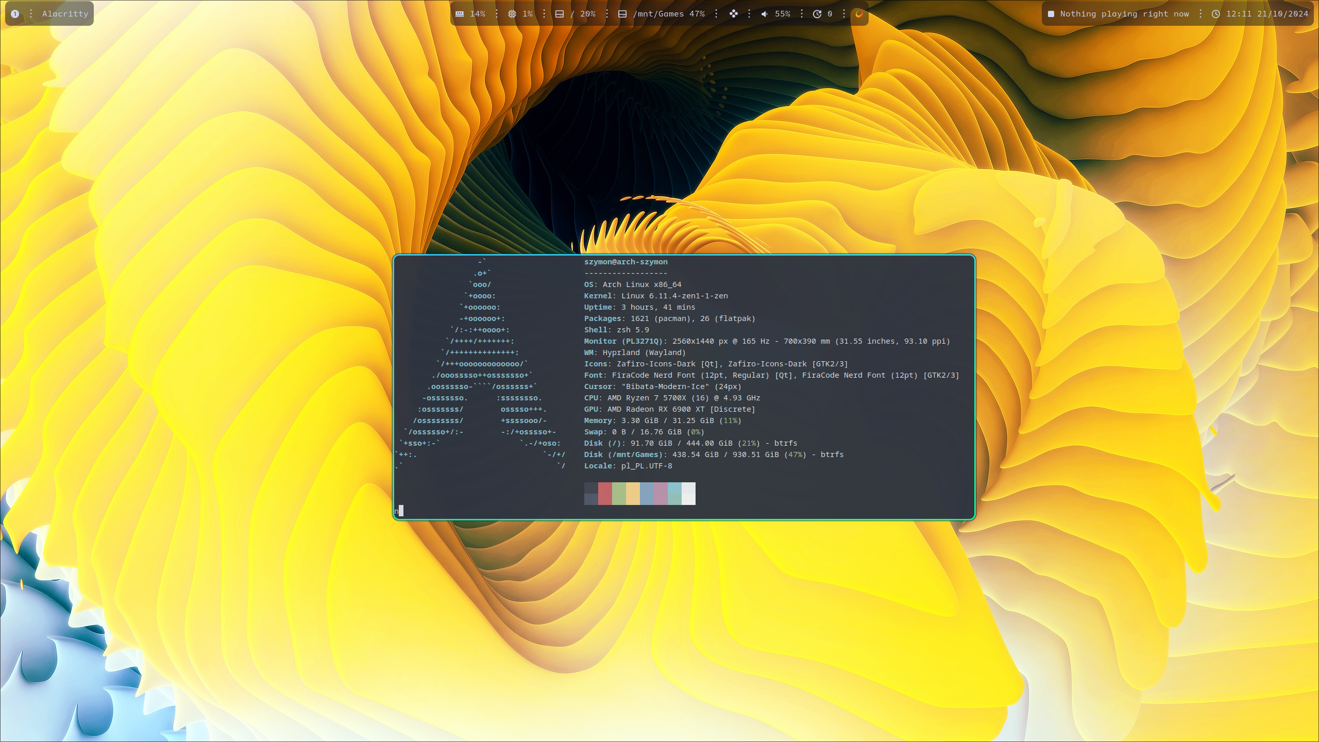Click the Kernel: Linux 6.11.4-zen1-1-zen line
The height and width of the screenshot is (742, 1319).
[x=656, y=296]
